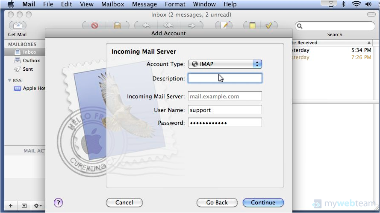Click the Bluetooth icon in menu bar
Image resolution: width=380 pixels, height=213 pixels.
(343, 4)
